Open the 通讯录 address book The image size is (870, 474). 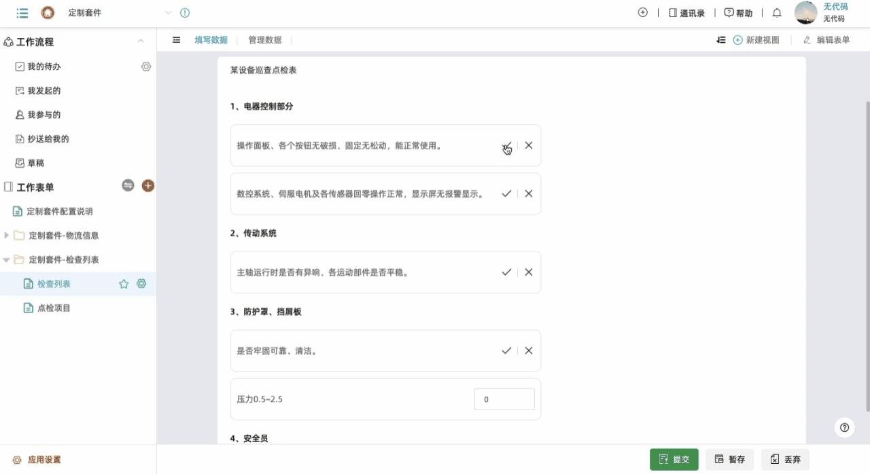pos(687,12)
